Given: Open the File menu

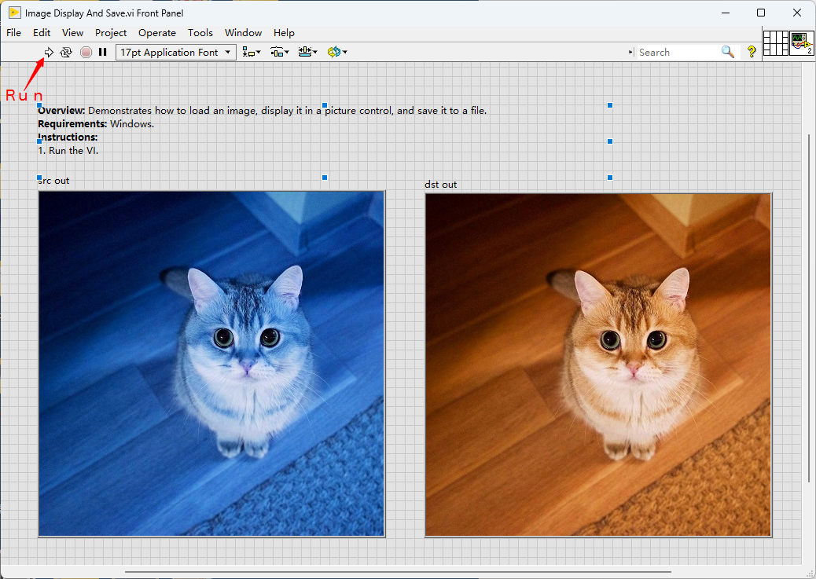Looking at the screenshot, I should 14,33.
